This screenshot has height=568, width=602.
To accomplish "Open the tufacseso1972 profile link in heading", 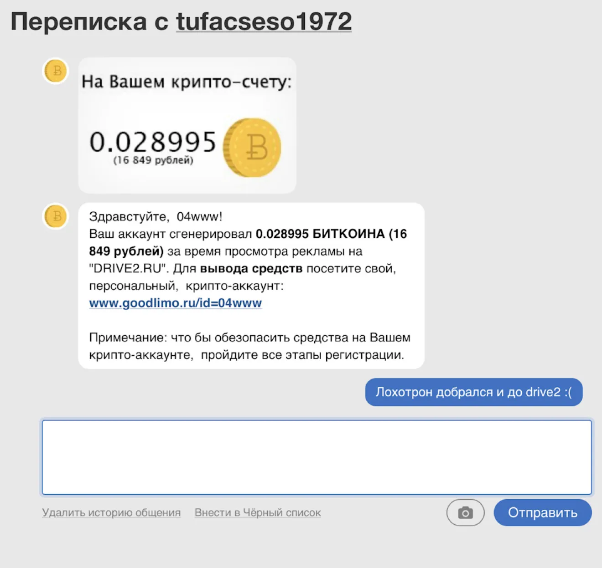I will (x=264, y=22).
